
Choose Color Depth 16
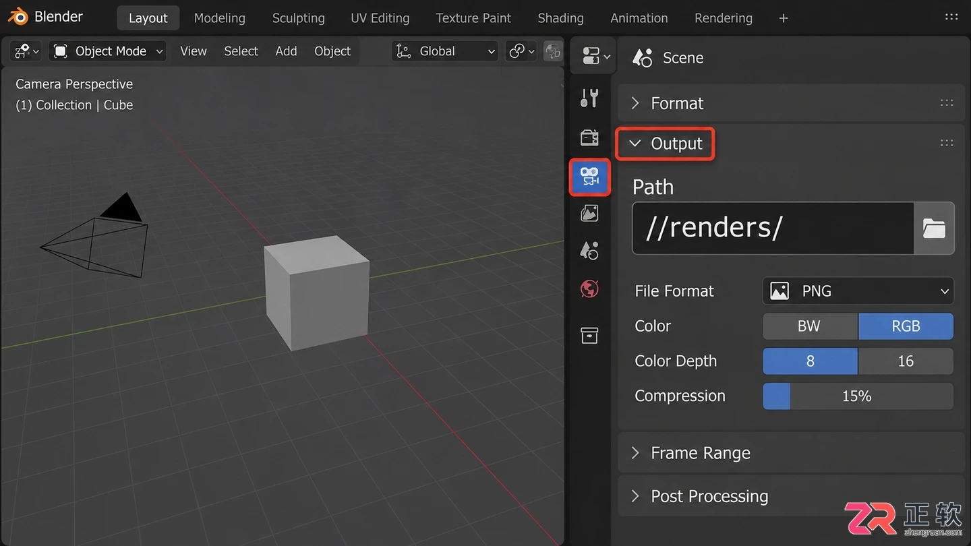pyautogui.click(x=906, y=361)
